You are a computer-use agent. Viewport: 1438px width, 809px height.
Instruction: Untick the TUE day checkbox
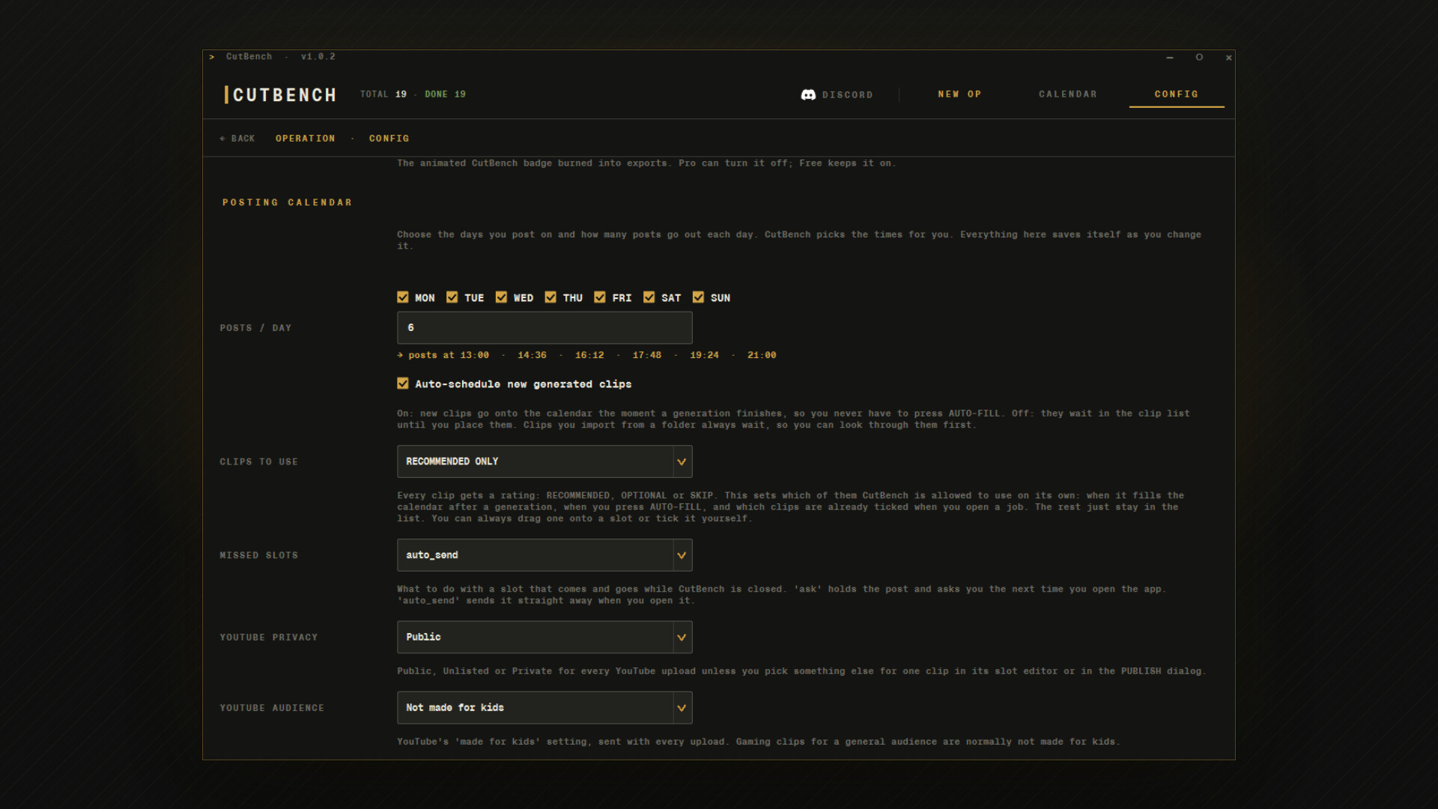tap(452, 297)
